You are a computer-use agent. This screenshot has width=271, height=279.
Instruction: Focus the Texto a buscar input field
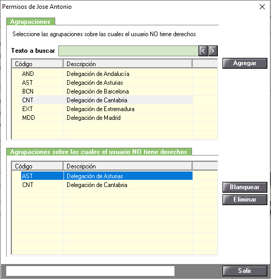pyautogui.click(x=129, y=51)
